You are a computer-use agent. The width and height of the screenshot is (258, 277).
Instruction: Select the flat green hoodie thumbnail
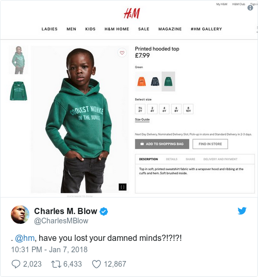(x=19, y=91)
